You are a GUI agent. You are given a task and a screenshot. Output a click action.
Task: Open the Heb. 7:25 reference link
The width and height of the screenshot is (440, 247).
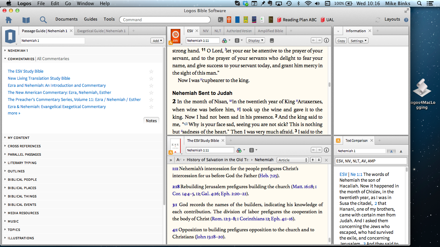click(268, 176)
